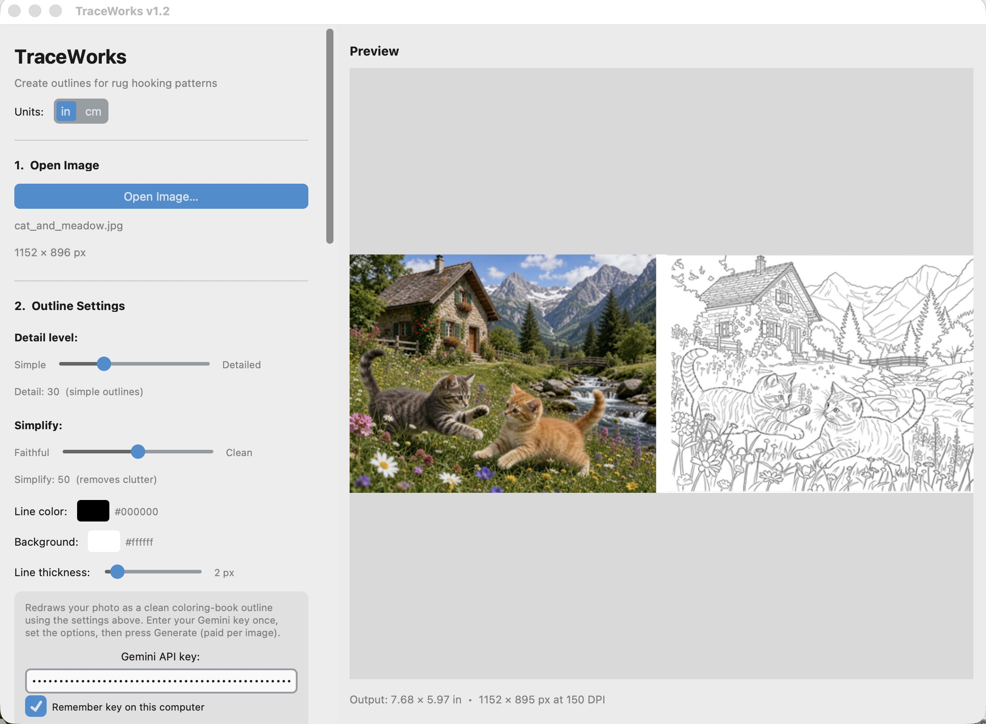Click the Simple slider end label

pos(30,365)
